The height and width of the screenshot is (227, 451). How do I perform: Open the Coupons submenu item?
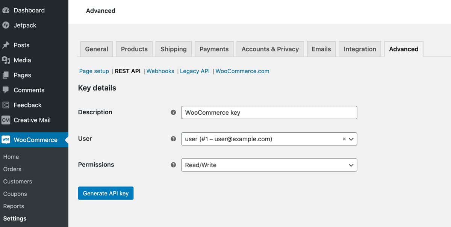(15, 194)
